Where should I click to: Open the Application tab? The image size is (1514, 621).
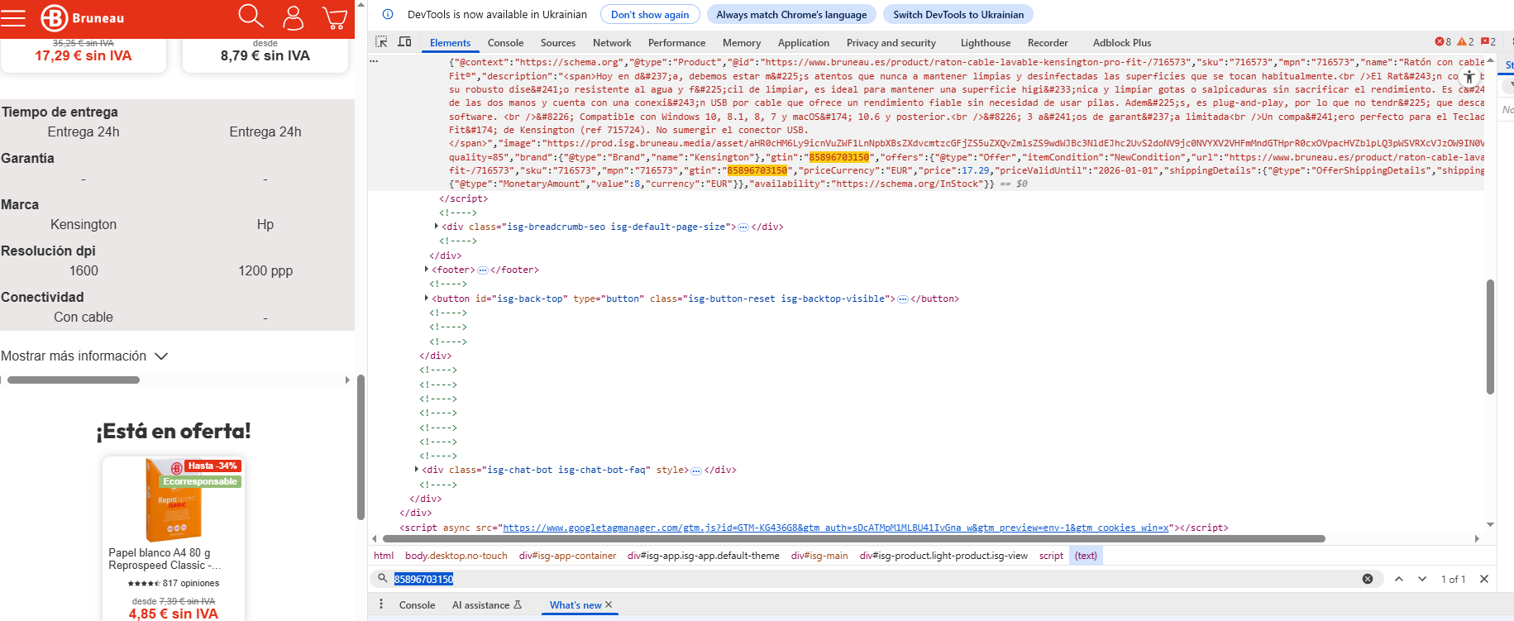coord(804,42)
